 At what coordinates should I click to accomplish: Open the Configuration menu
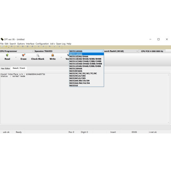42,44
